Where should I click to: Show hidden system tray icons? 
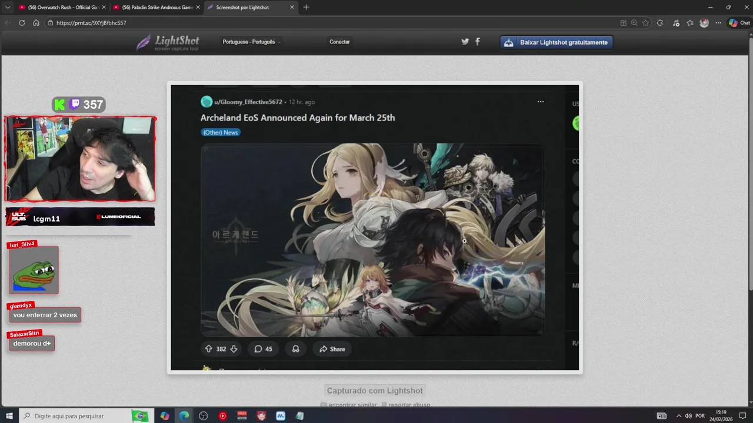[678, 416]
